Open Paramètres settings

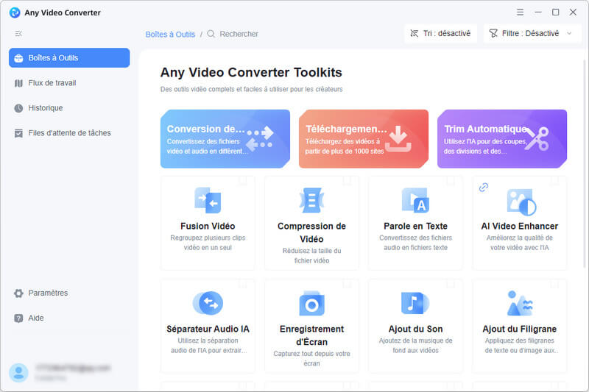[48, 293]
